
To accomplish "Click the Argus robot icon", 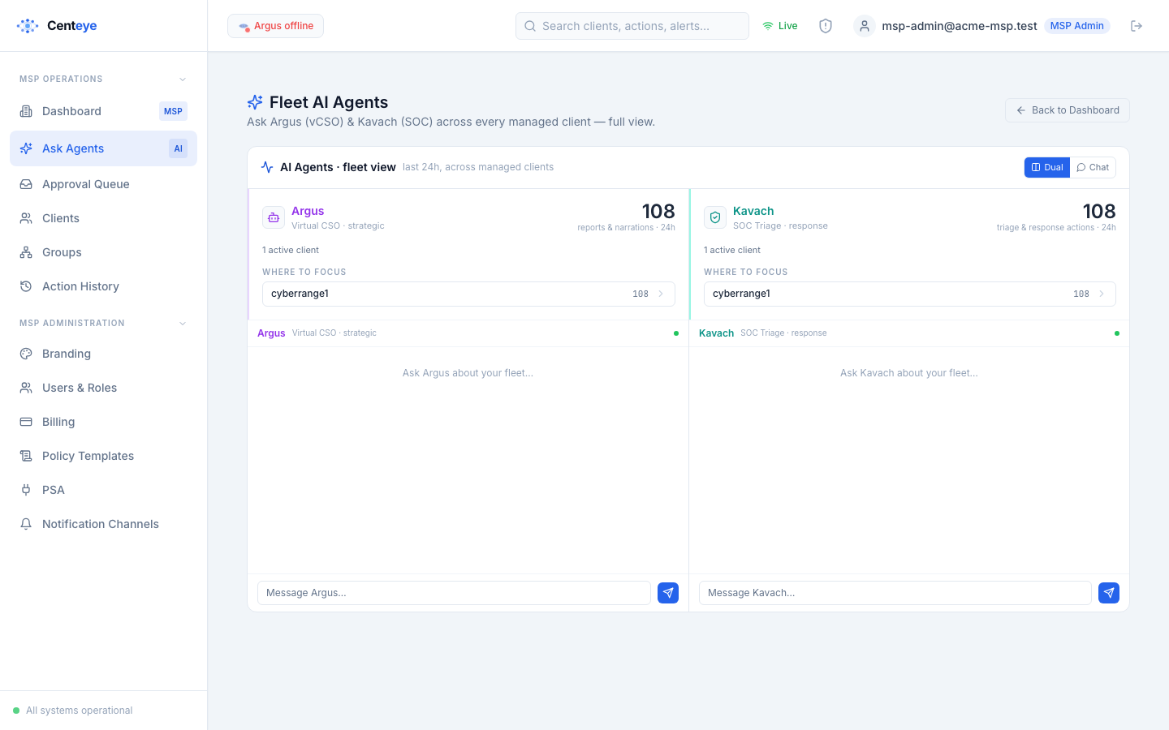I will [274, 217].
